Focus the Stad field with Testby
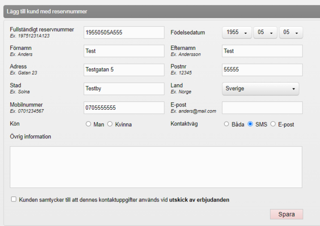 tap(124, 88)
